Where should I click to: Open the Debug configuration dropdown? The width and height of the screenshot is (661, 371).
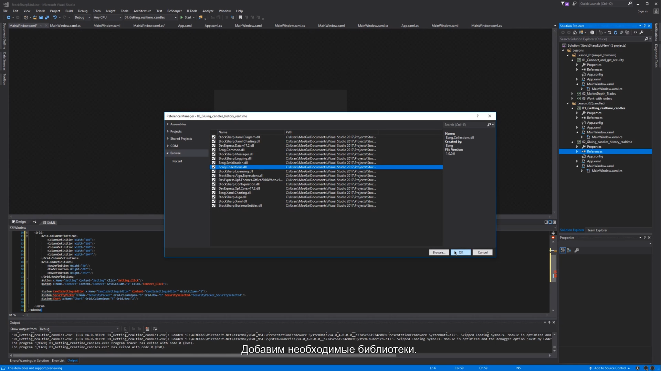(x=82, y=18)
